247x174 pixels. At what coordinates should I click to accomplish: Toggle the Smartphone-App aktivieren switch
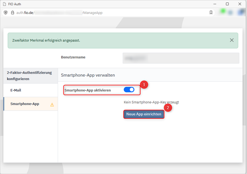(129, 90)
